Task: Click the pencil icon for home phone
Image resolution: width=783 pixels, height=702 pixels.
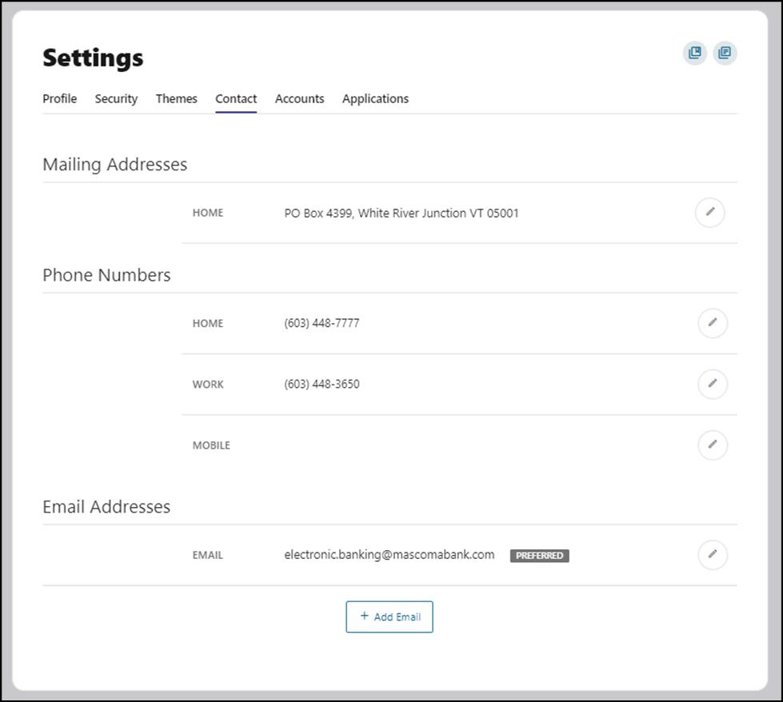Action: (713, 323)
